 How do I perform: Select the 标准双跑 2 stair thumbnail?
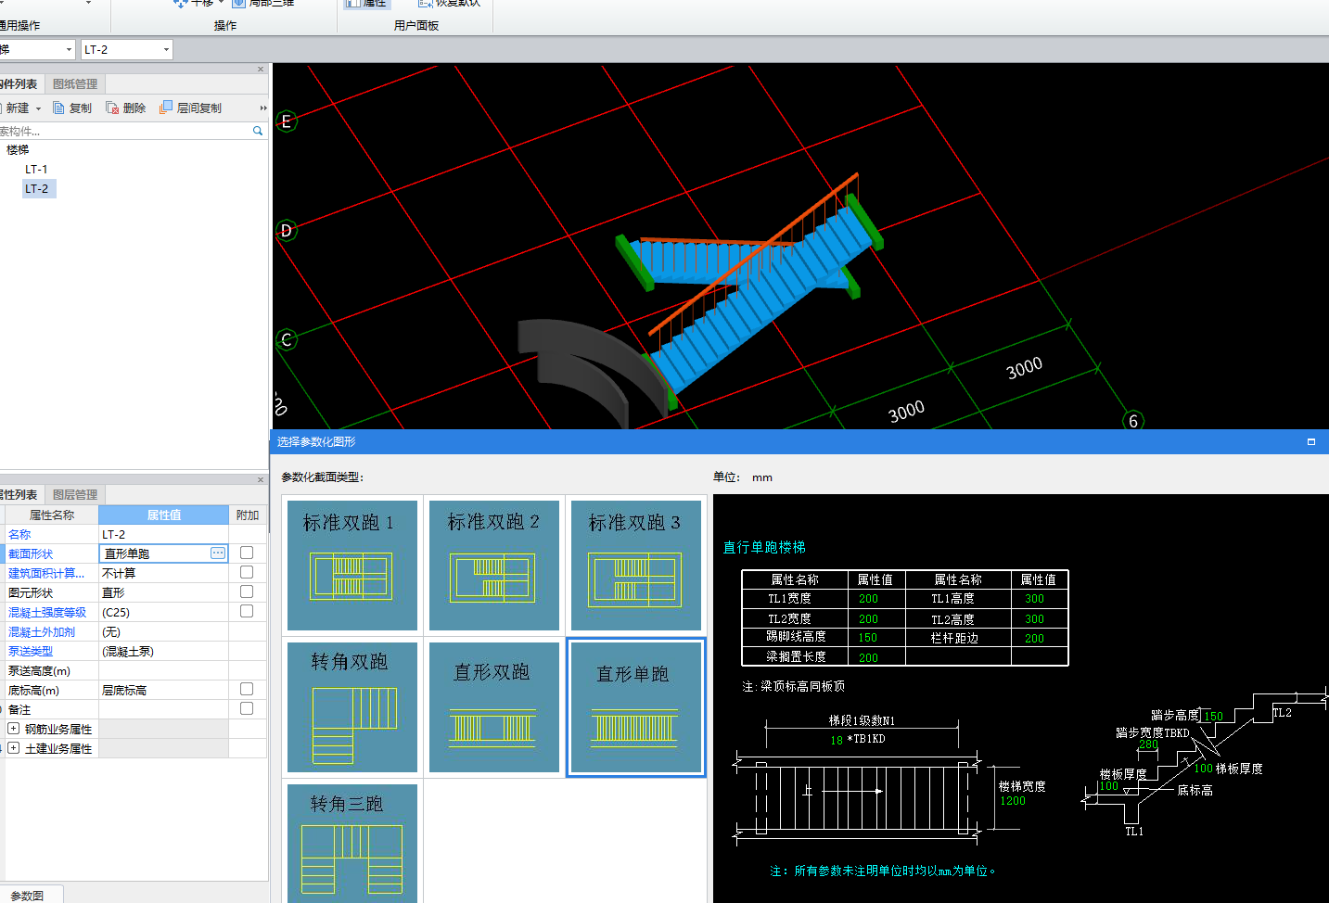[x=494, y=566]
